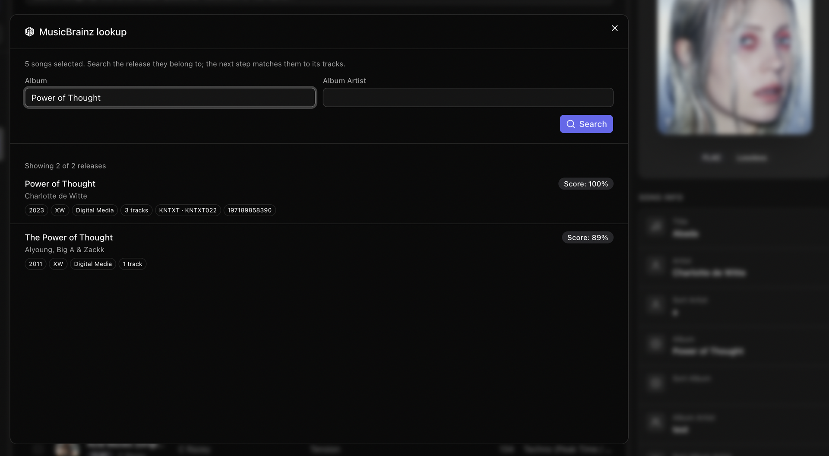Click the Album input field
Viewport: 829px width, 456px height.
click(x=170, y=98)
